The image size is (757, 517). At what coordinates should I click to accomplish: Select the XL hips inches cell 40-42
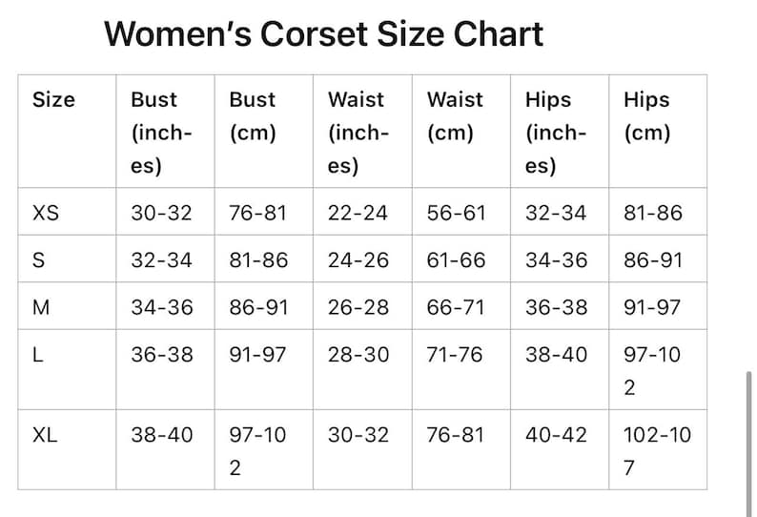tap(556, 435)
